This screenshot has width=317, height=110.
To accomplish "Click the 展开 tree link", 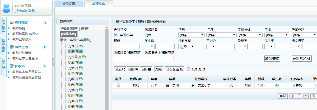I will [74, 29].
